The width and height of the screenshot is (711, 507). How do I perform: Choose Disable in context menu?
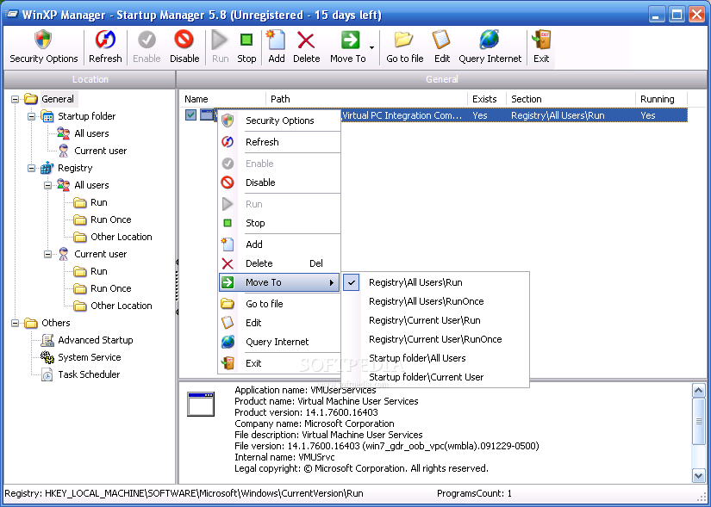click(x=279, y=182)
